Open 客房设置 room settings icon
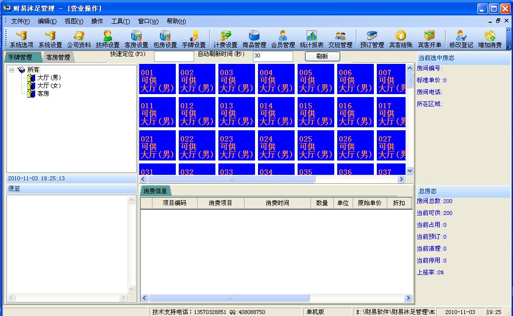This screenshot has width=513, height=316. pyautogui.click(x=137, y=39)
